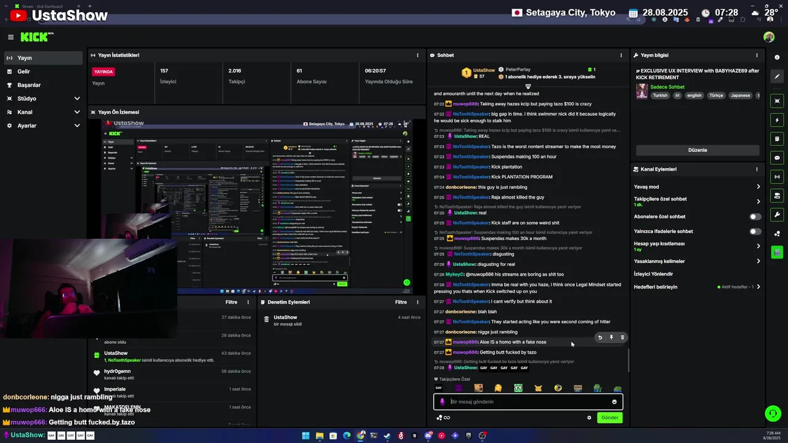Screen dimensions: 788x443
Task: Click the chat scrollbar
Action: (x=629, y=359)
